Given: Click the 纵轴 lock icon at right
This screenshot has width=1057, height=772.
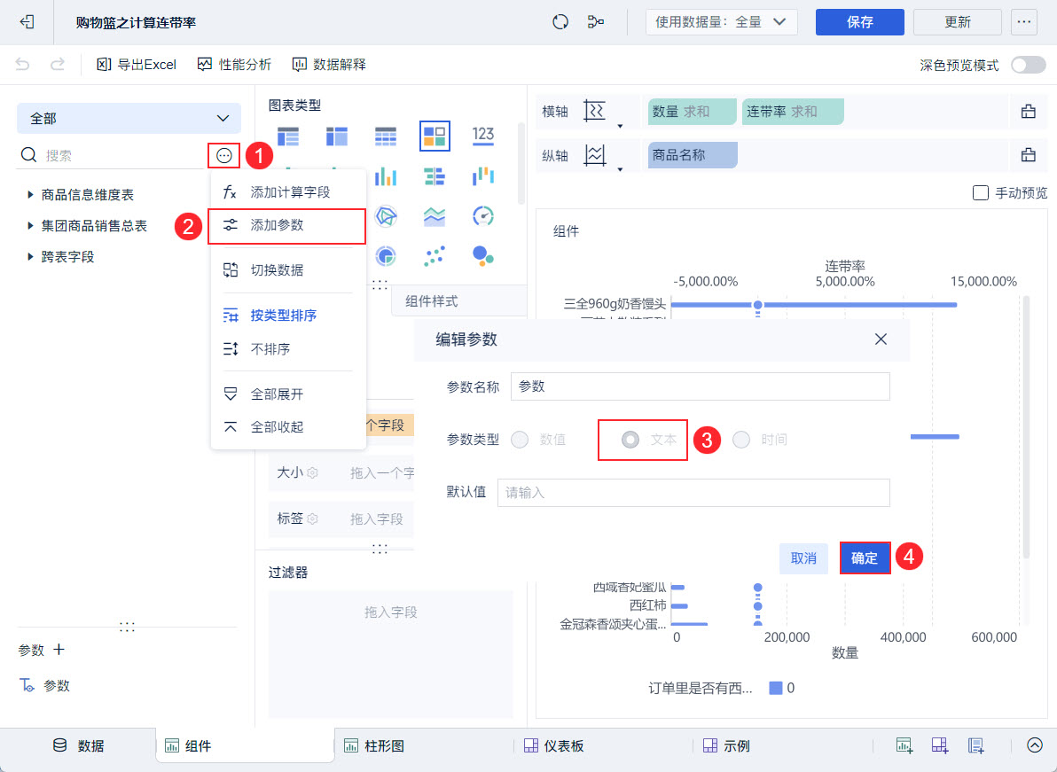Looking at the screenshot, I should coord(1028,156).
